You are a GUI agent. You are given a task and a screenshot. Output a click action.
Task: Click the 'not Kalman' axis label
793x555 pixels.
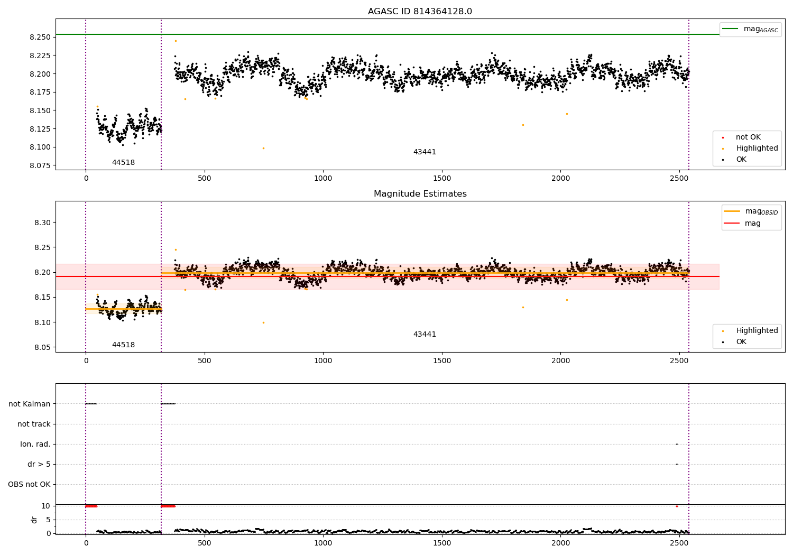coord(30,404)
